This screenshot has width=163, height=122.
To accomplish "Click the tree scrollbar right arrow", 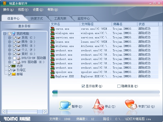I will coord(45,112).
